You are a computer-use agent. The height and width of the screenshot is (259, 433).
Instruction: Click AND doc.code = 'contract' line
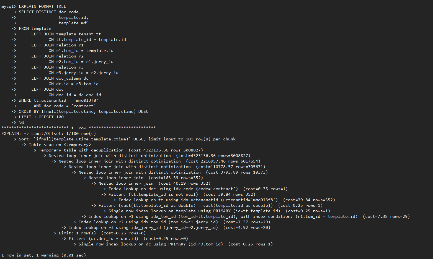[x=65, y=106]
